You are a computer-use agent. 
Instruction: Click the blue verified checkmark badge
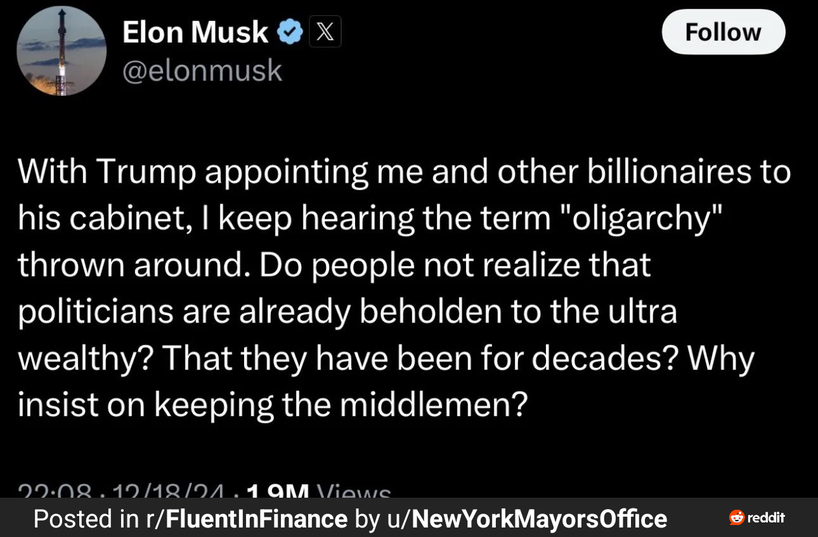290,32
